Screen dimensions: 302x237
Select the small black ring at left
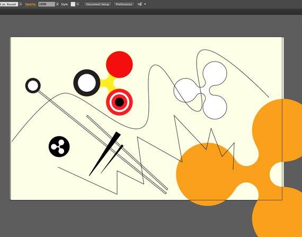click(x=33, y=85)
